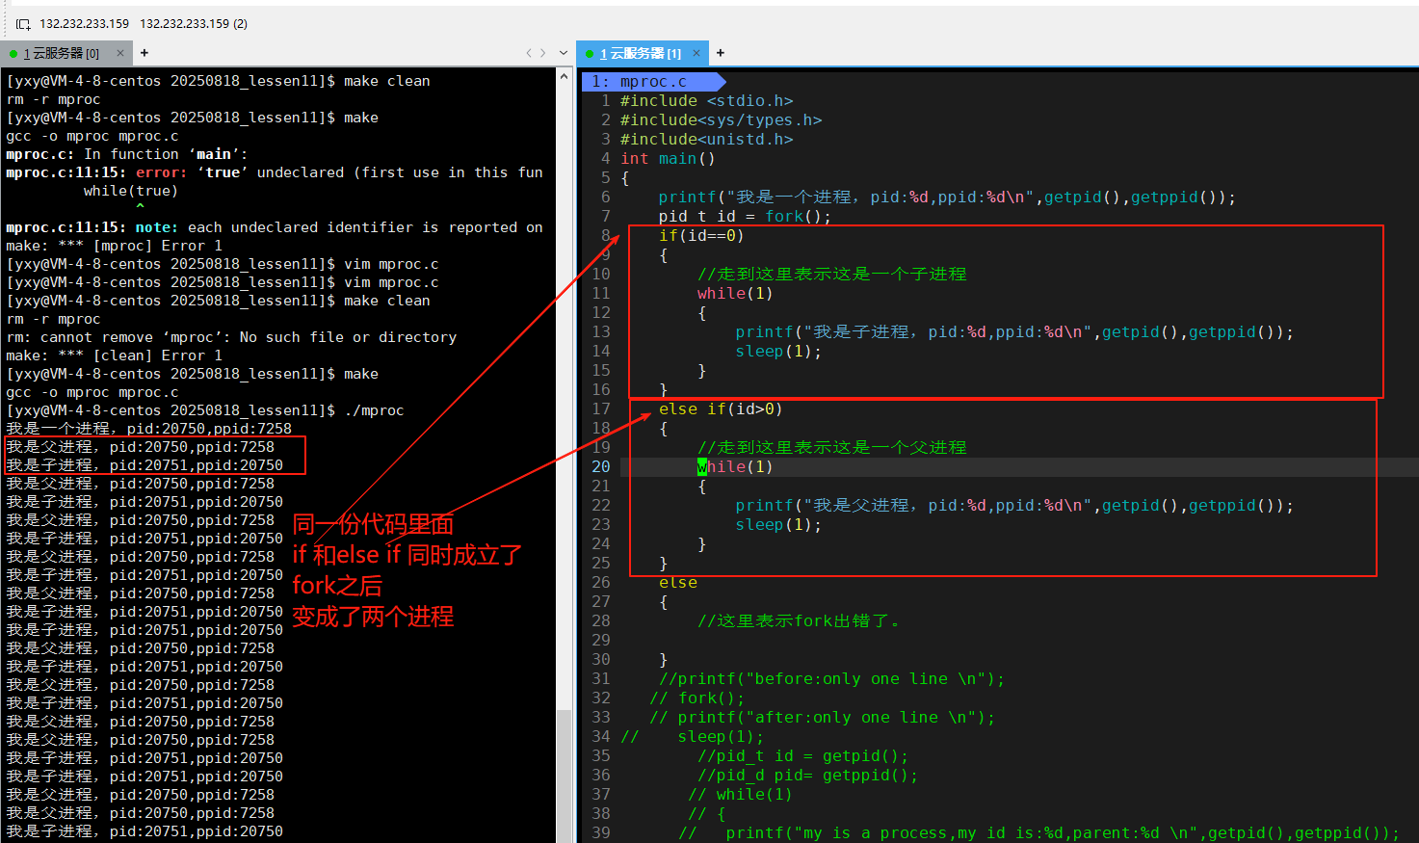
Task: Click the '#include<sys/types.h>' code line
Action: (x=721, y=120)
